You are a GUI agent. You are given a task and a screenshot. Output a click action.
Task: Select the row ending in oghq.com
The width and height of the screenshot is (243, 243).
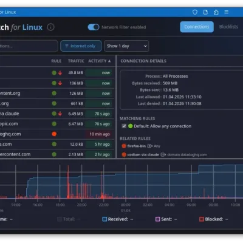57,134
